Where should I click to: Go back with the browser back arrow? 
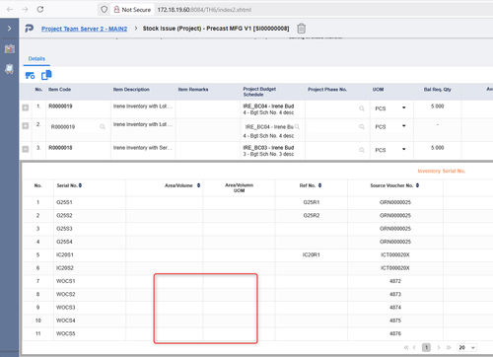pyautogui.click(x=10, y=10)
